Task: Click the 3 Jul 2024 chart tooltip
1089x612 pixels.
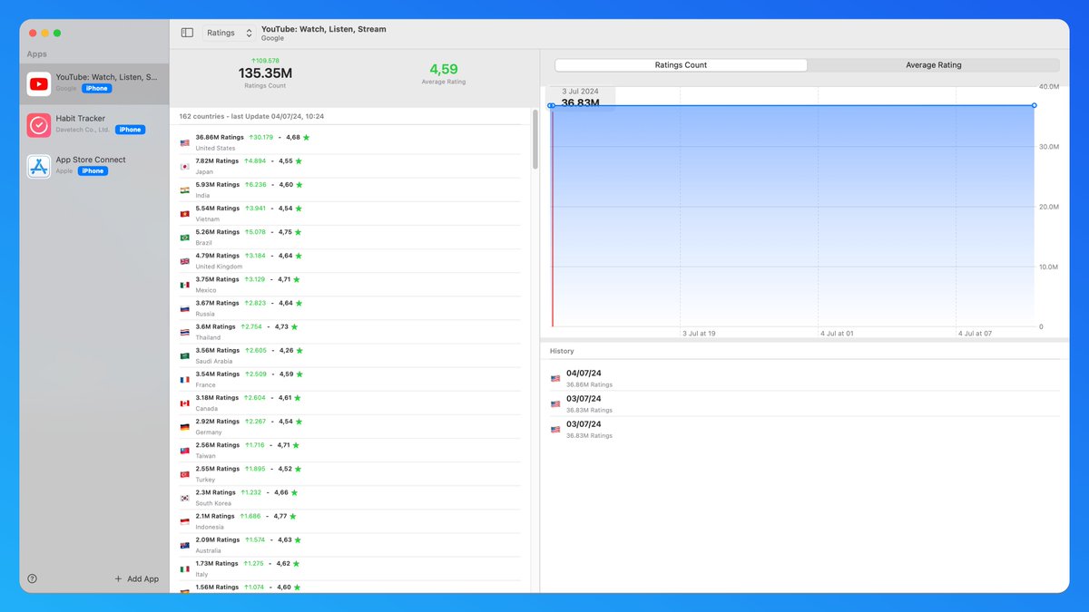Action: pyautogui.click(x=582, y=97)
